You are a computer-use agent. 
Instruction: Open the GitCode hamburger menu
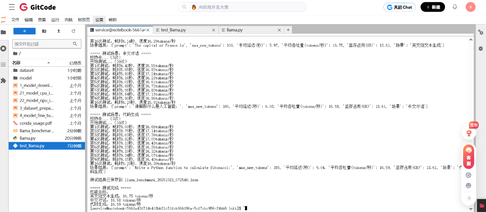click(11, 7)
